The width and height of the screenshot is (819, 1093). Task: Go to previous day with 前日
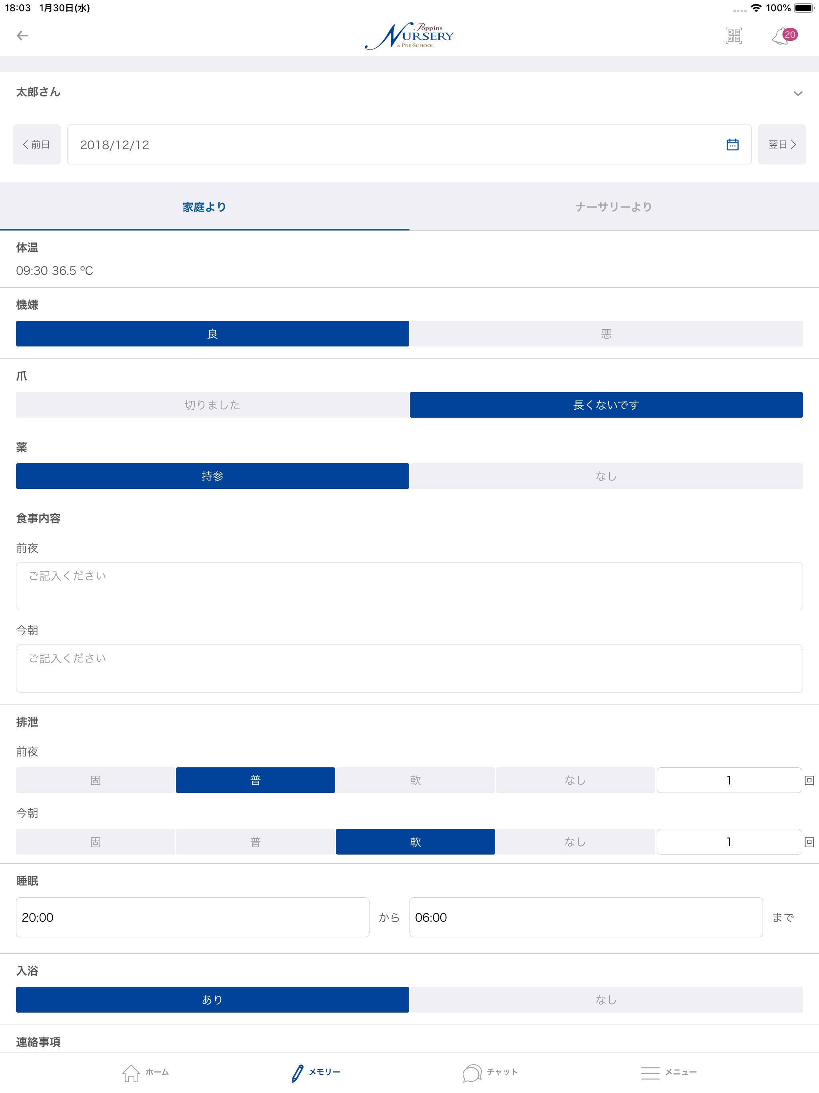pyautogui.click(x=36, y=144)
